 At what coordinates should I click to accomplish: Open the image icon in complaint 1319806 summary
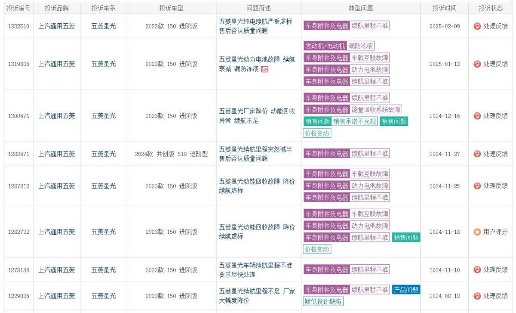(x=264, y=69)
